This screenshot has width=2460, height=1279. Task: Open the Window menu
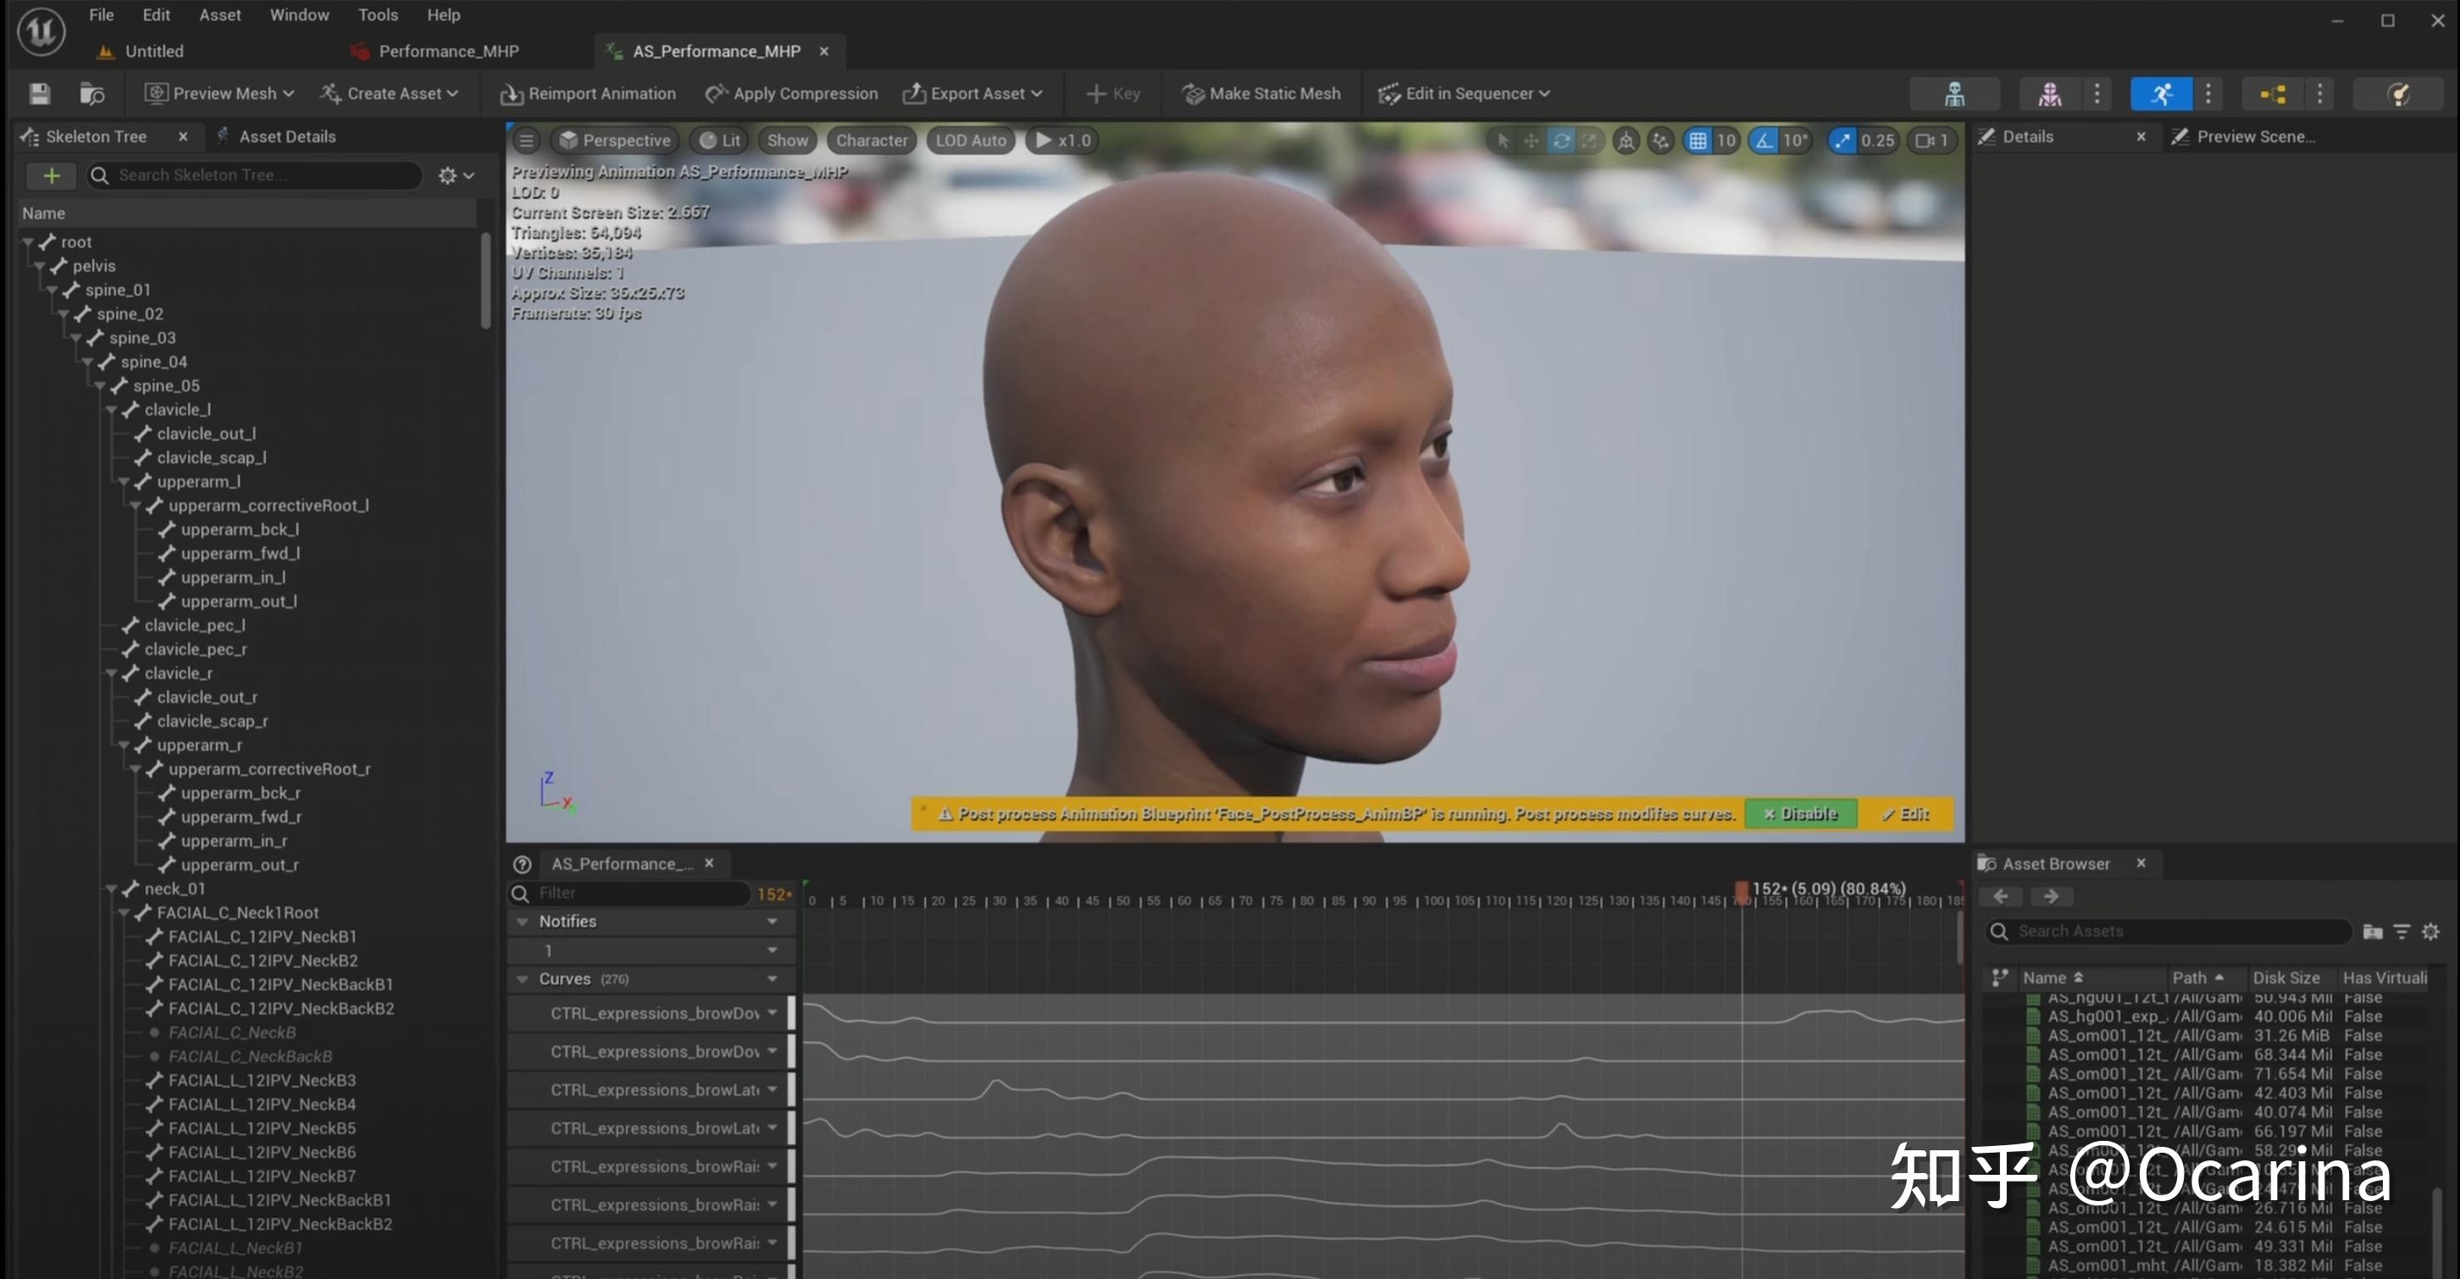tap(299, 14)
